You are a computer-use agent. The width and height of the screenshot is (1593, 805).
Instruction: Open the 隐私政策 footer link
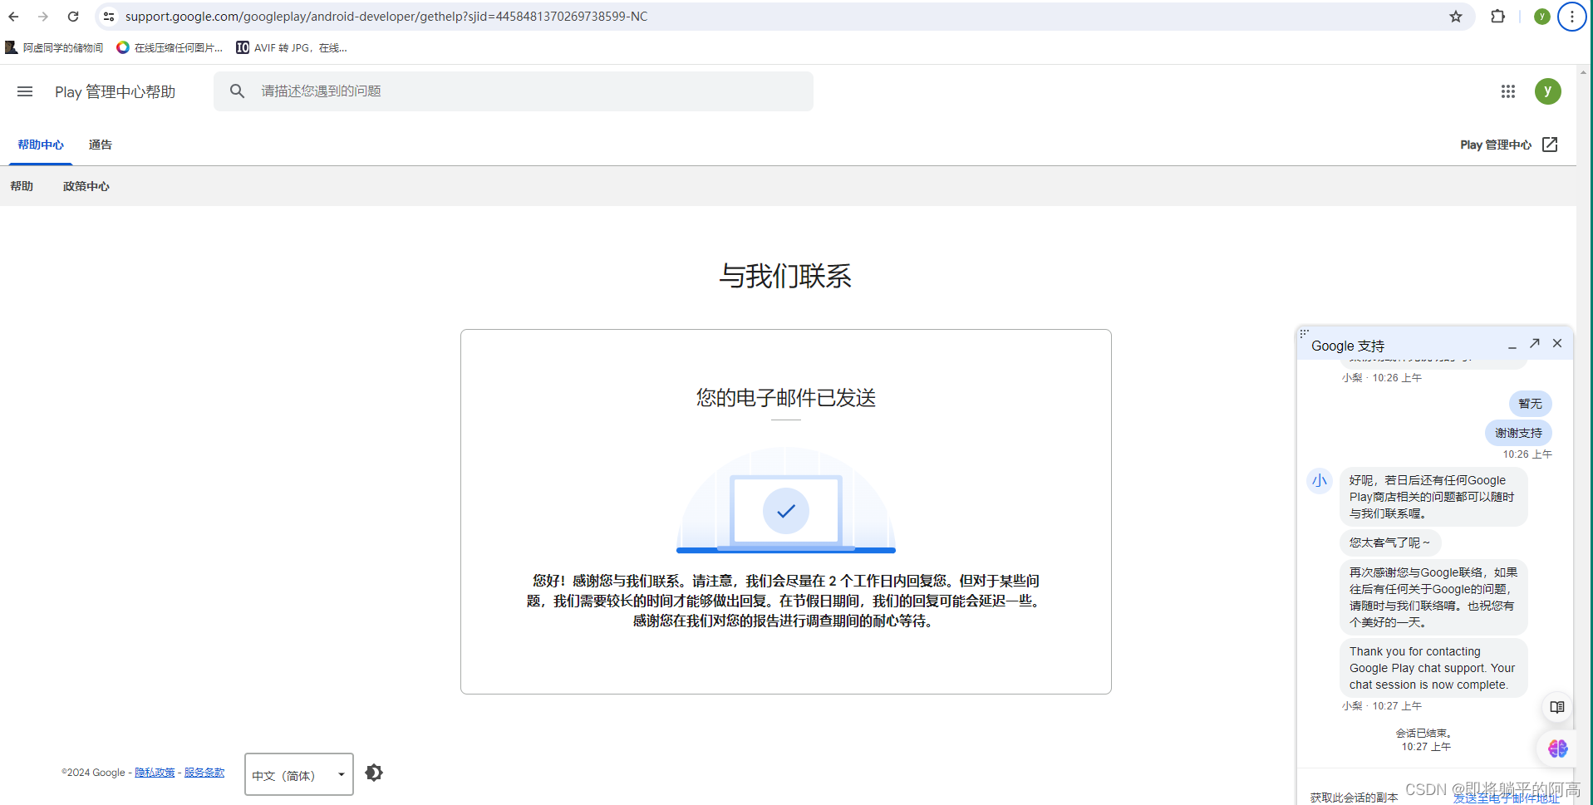tap(155, 773)
